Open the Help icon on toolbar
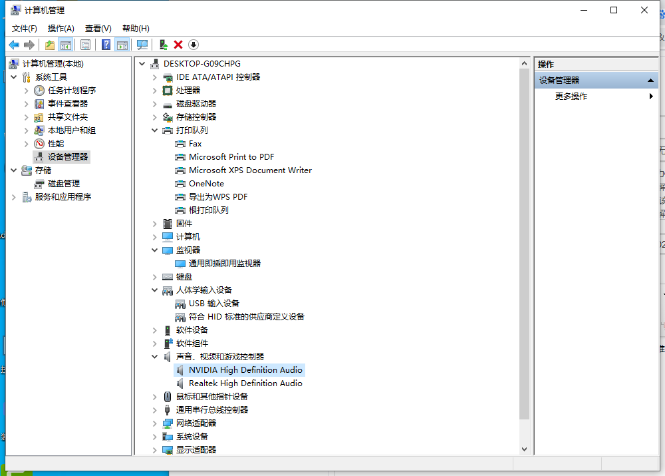Screen dimensions: 665x476 click(104, 45)
